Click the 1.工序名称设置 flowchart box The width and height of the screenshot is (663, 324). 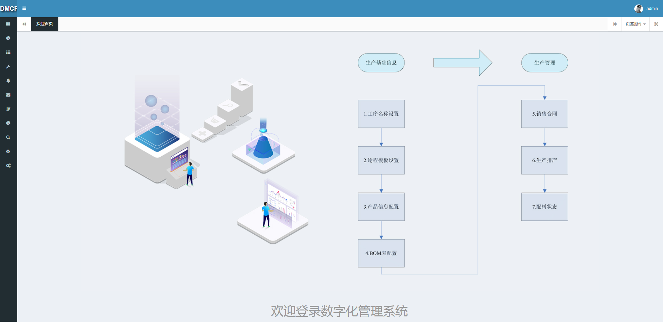pos(381,114)
